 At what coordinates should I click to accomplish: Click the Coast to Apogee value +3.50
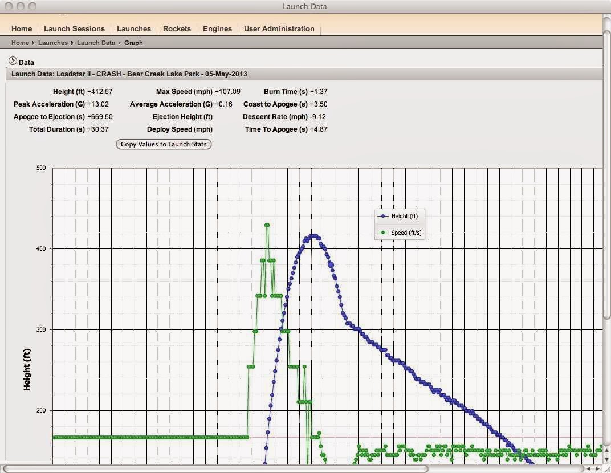[319, 104]
